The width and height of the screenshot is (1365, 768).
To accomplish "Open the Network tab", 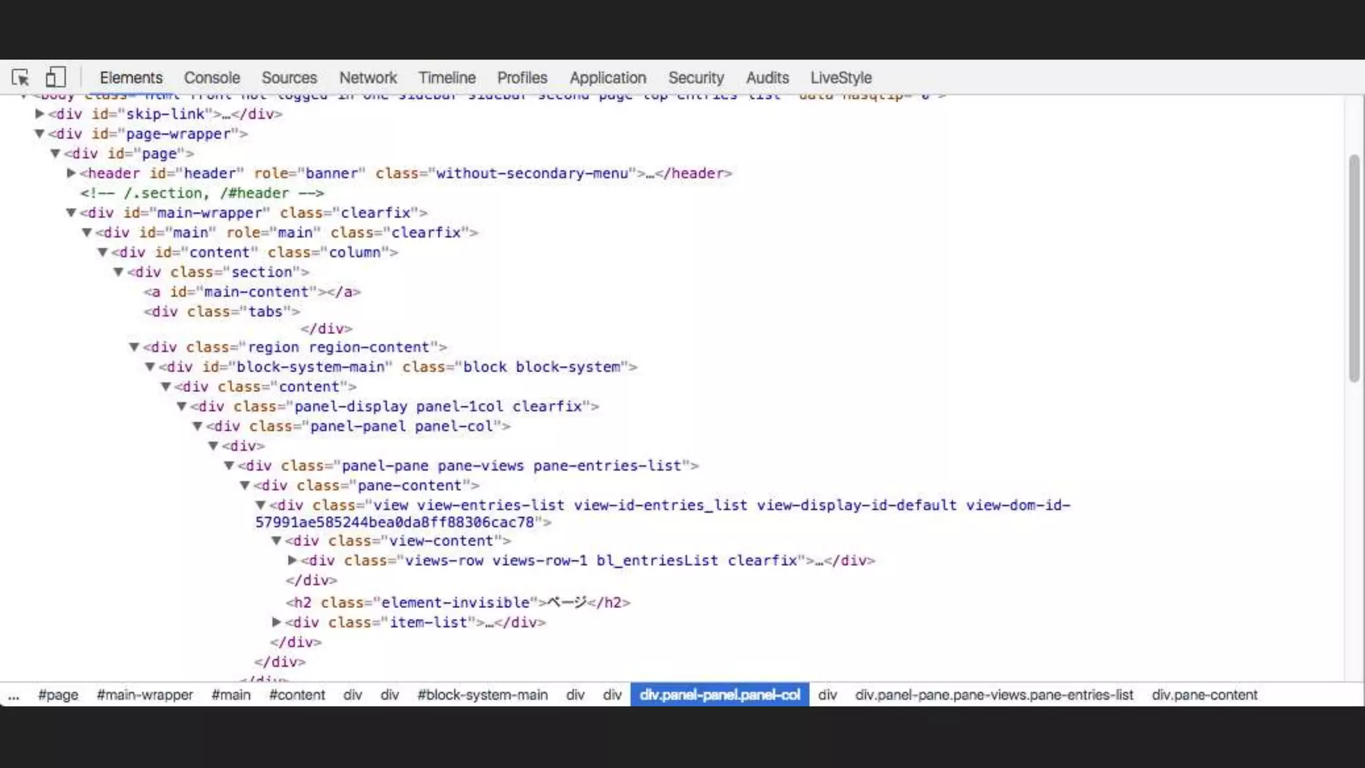I will pos(367,78).
